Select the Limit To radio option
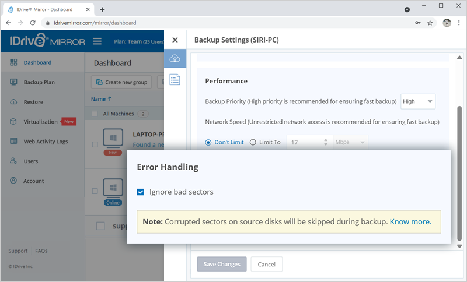This screenshot has height=282, width=467. click(253, 142)
